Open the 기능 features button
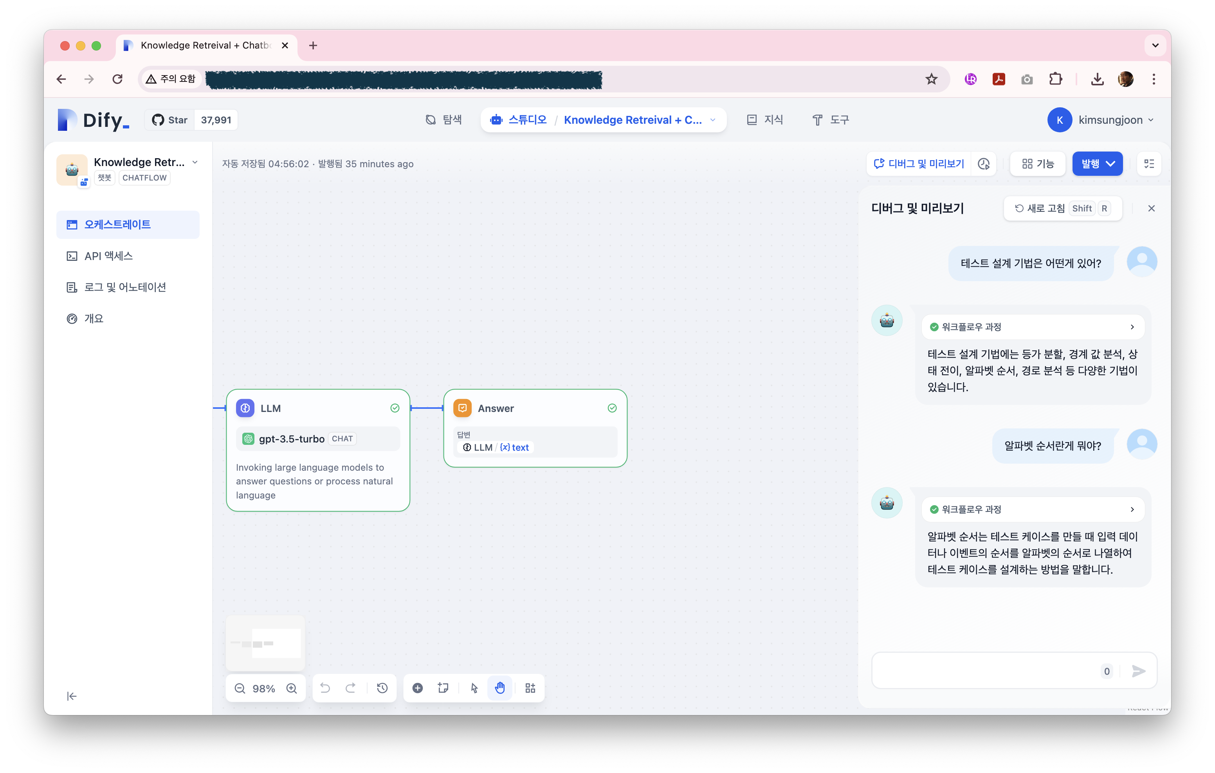The height and width of the screenshot is (773, 1215). point(1037,164)
